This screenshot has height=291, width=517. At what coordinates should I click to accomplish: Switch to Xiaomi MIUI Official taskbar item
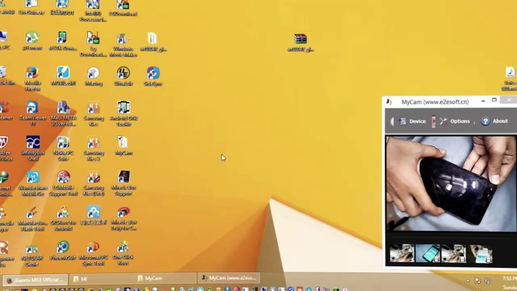click(x=35, y=279)
